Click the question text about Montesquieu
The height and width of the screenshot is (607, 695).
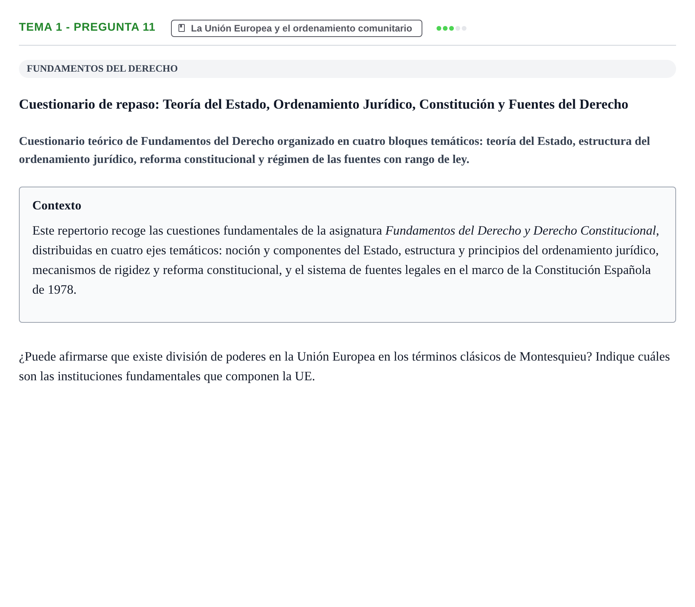pos(344,366)
